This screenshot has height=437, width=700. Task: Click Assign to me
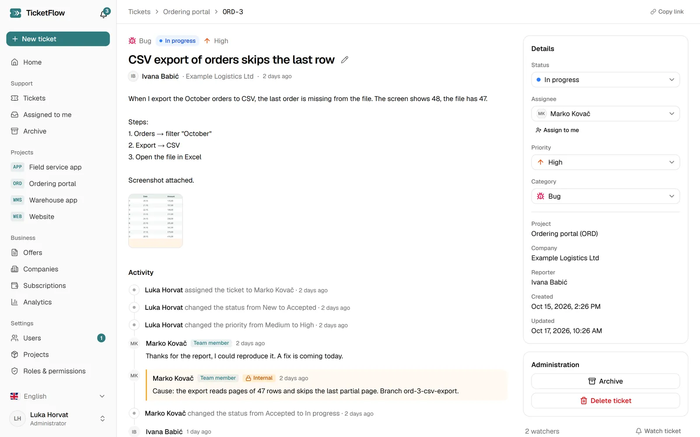point(557,130)
